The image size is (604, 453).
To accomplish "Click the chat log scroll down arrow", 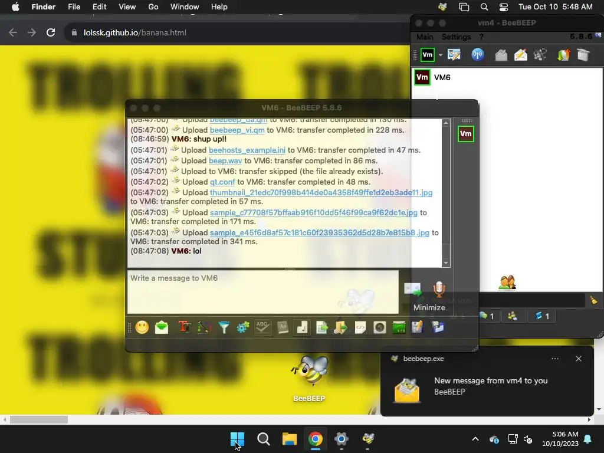I will [446, 263].
